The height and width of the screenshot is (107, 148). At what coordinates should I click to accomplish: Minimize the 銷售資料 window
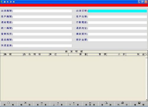click(139, 2)
